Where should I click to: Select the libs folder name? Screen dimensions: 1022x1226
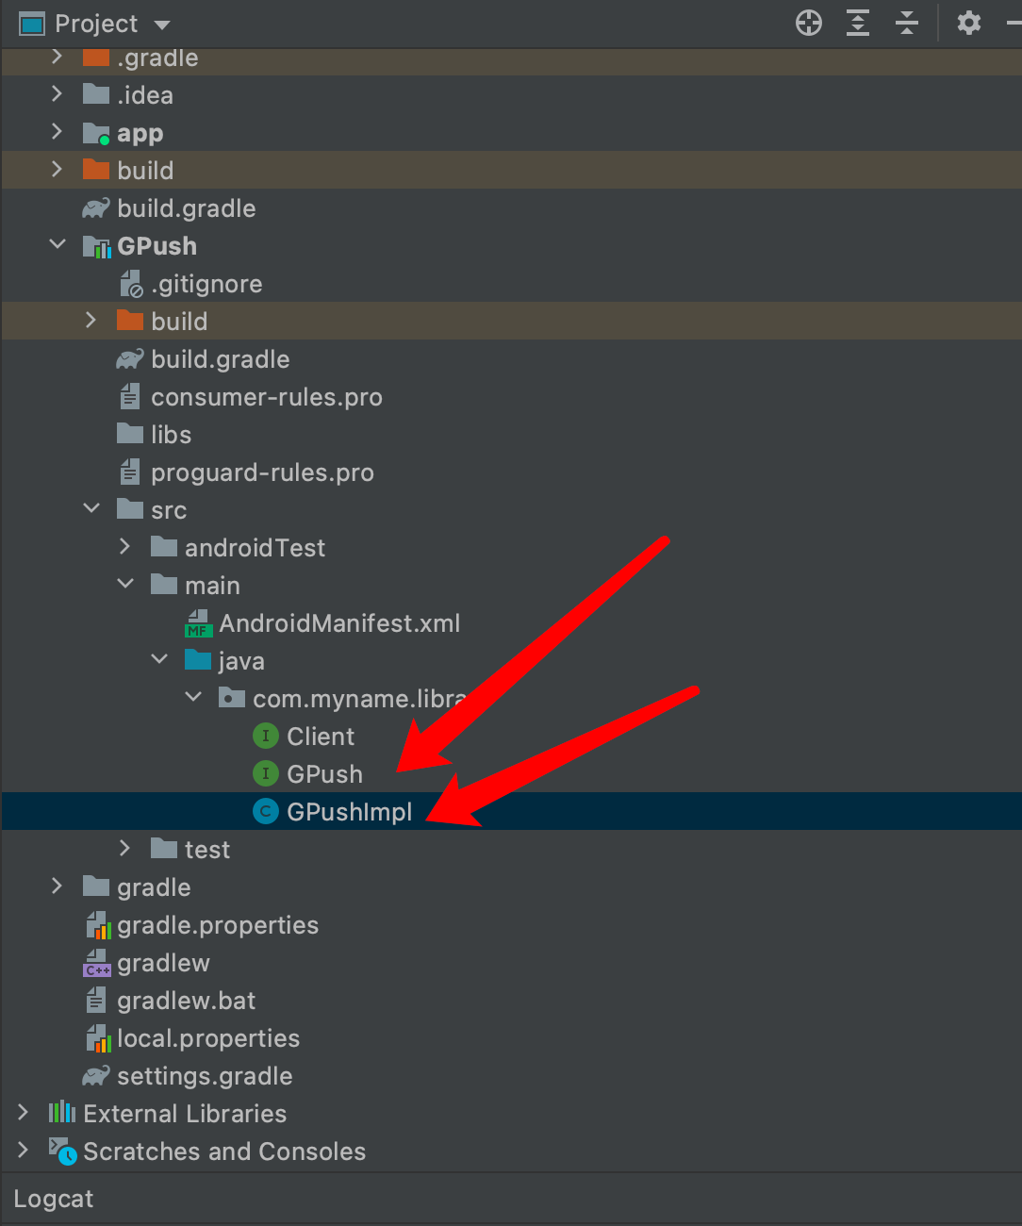pyautogui.click(x=171, y=435)
